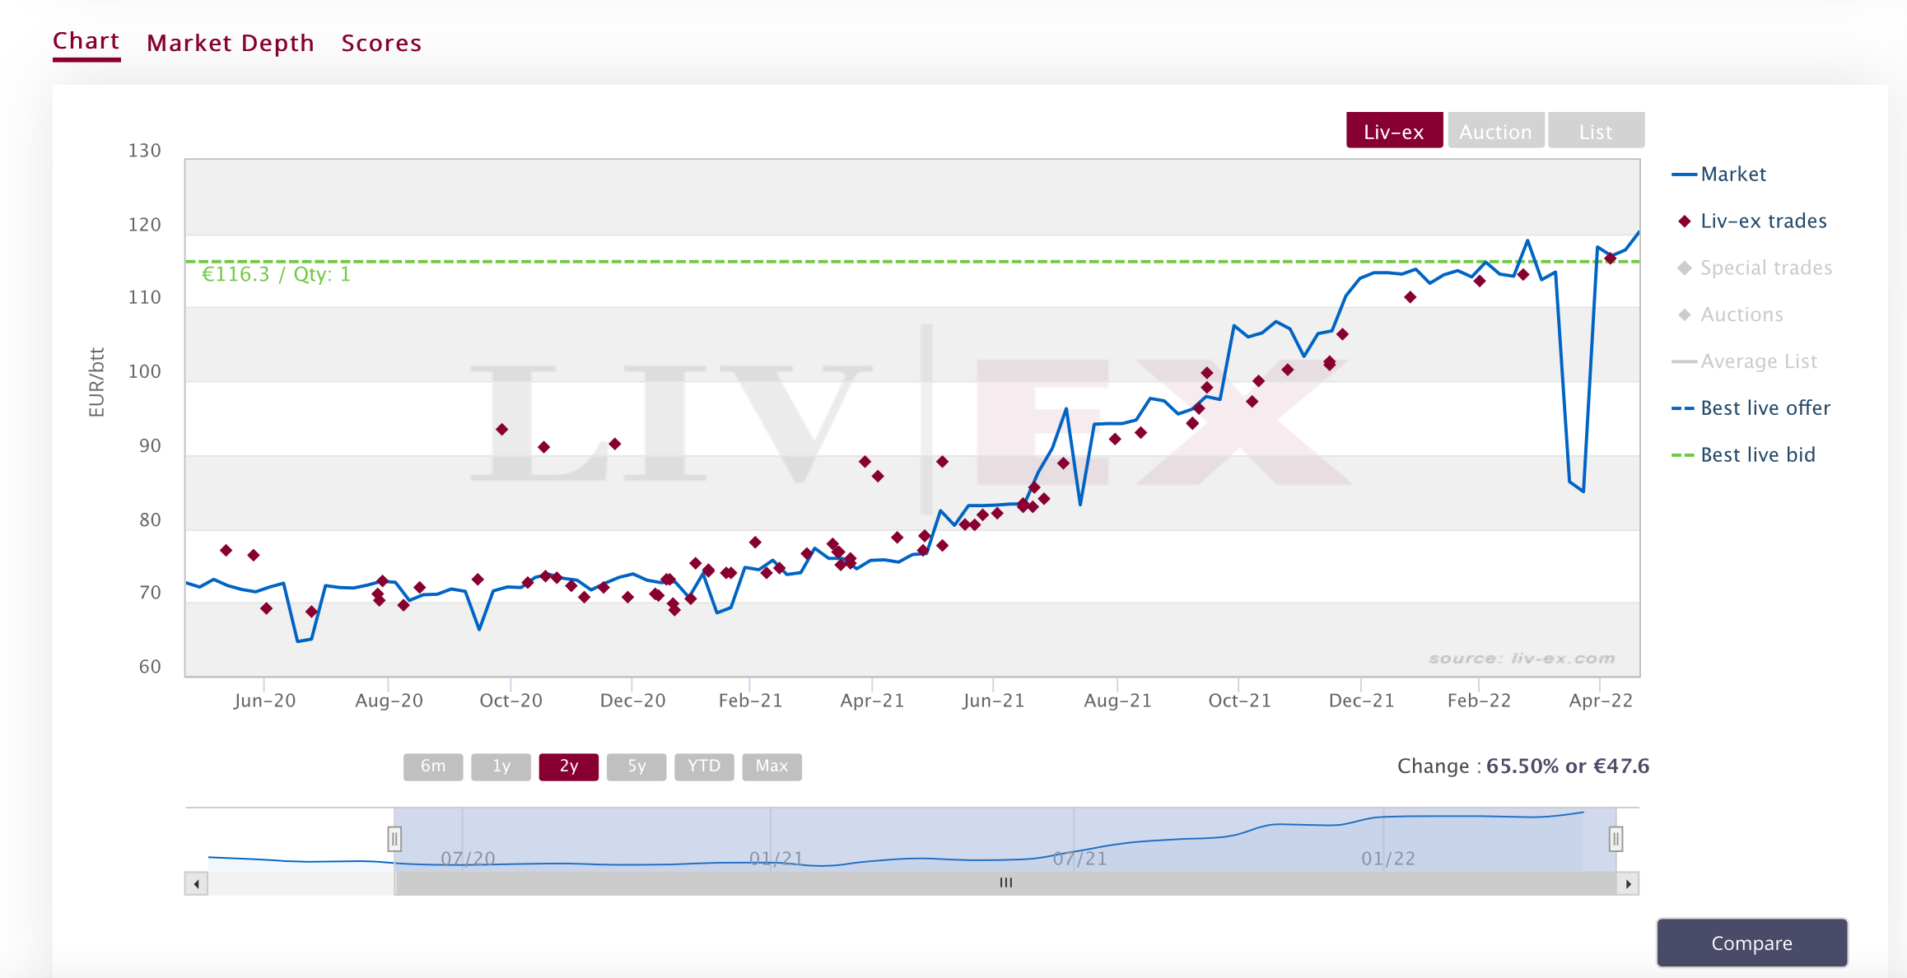The image size is (1907, 978).
Task: Click the '07/21' navigator date label
Action: pos(1079,859)
